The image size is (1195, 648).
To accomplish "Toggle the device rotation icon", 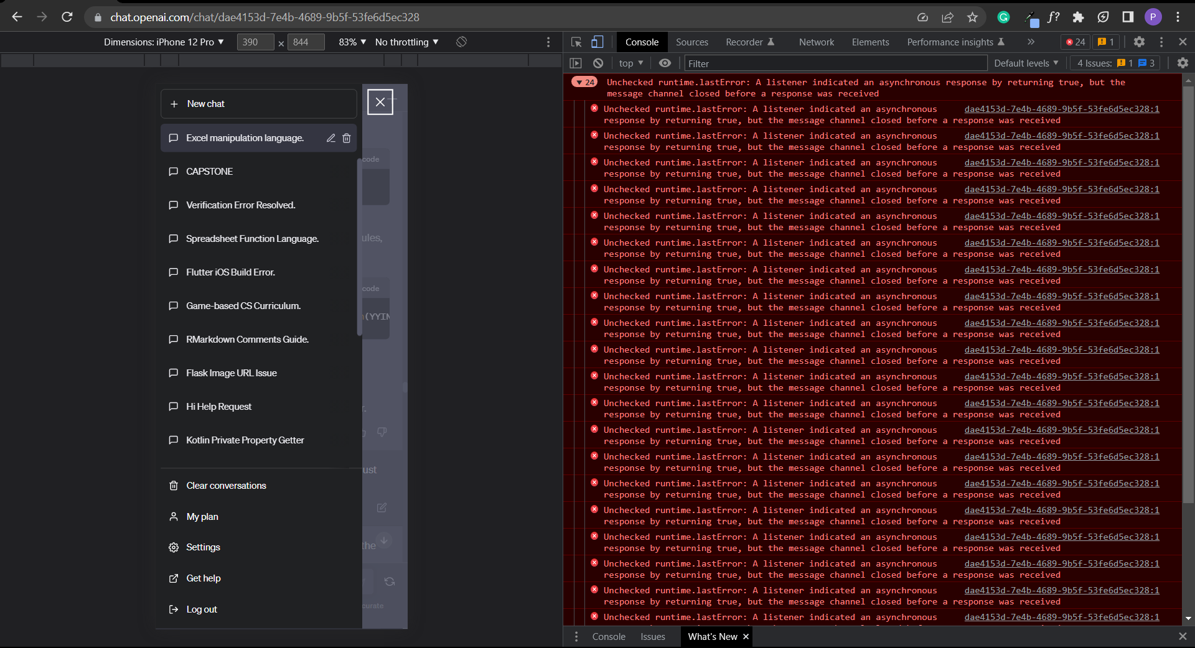I will pos(461,42).
